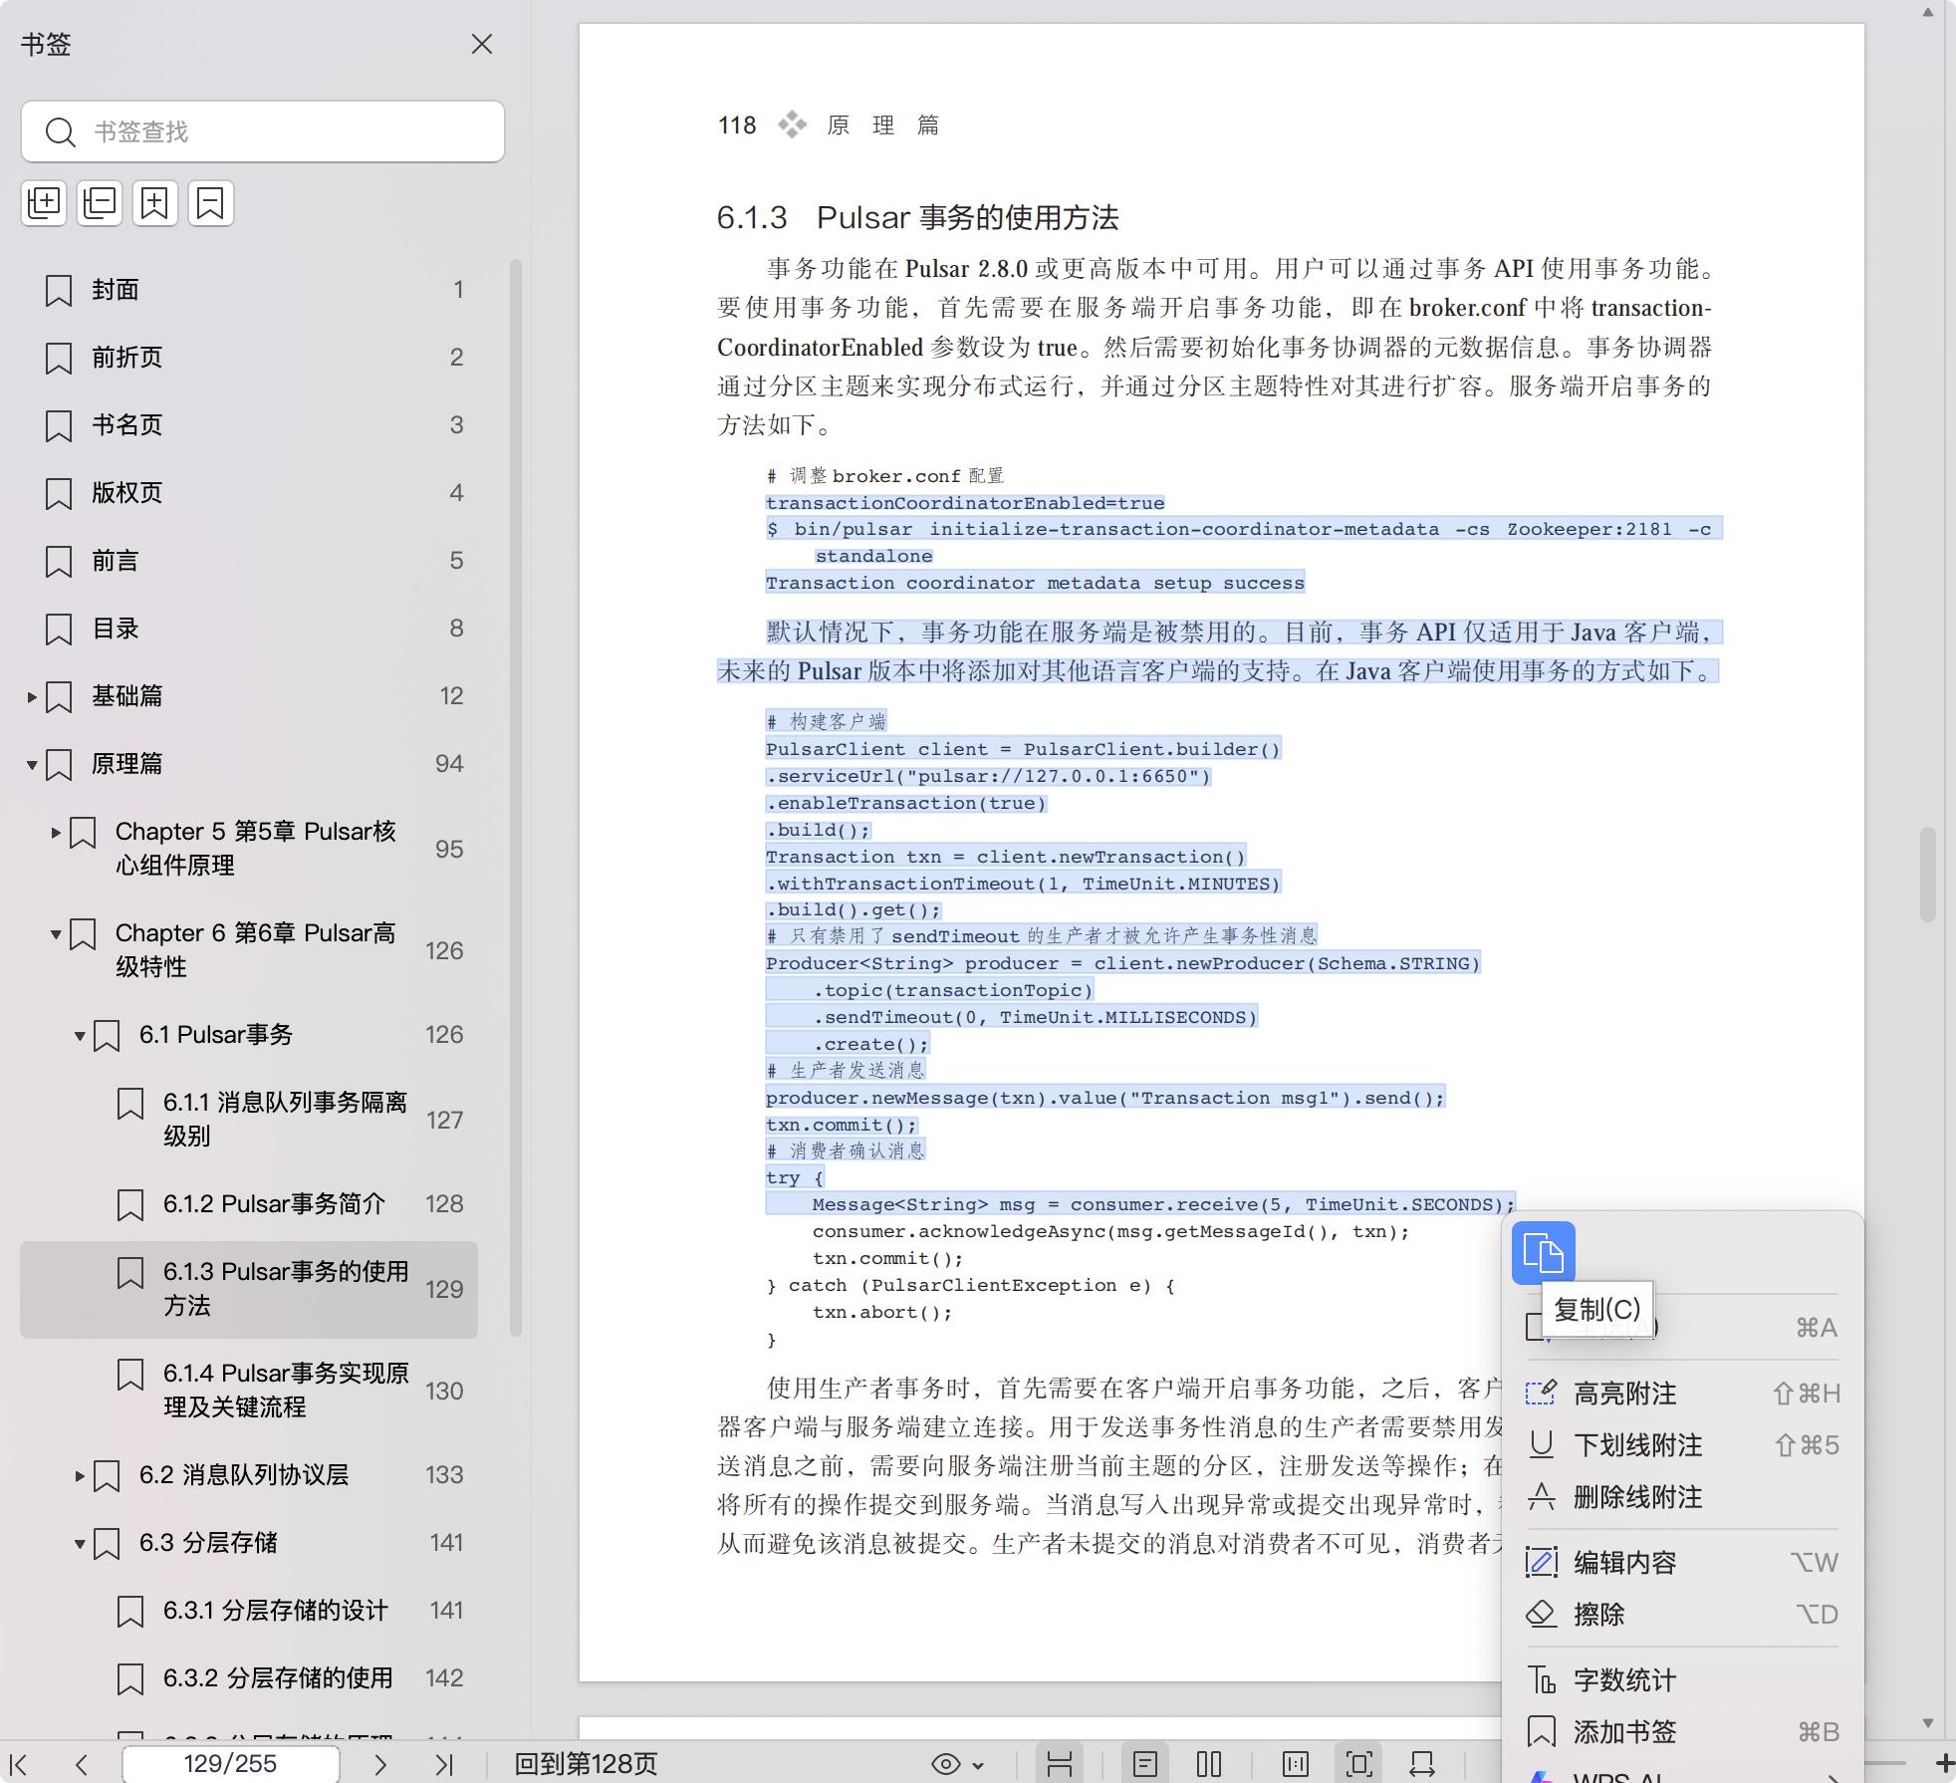This screenshot has width=1956, height=1783.
Task: Choose 下划线附注 from context menu
Action: 1682,1445
